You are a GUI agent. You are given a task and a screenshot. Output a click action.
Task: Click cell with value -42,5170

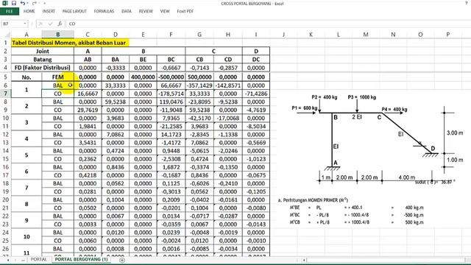coord(199,118)
